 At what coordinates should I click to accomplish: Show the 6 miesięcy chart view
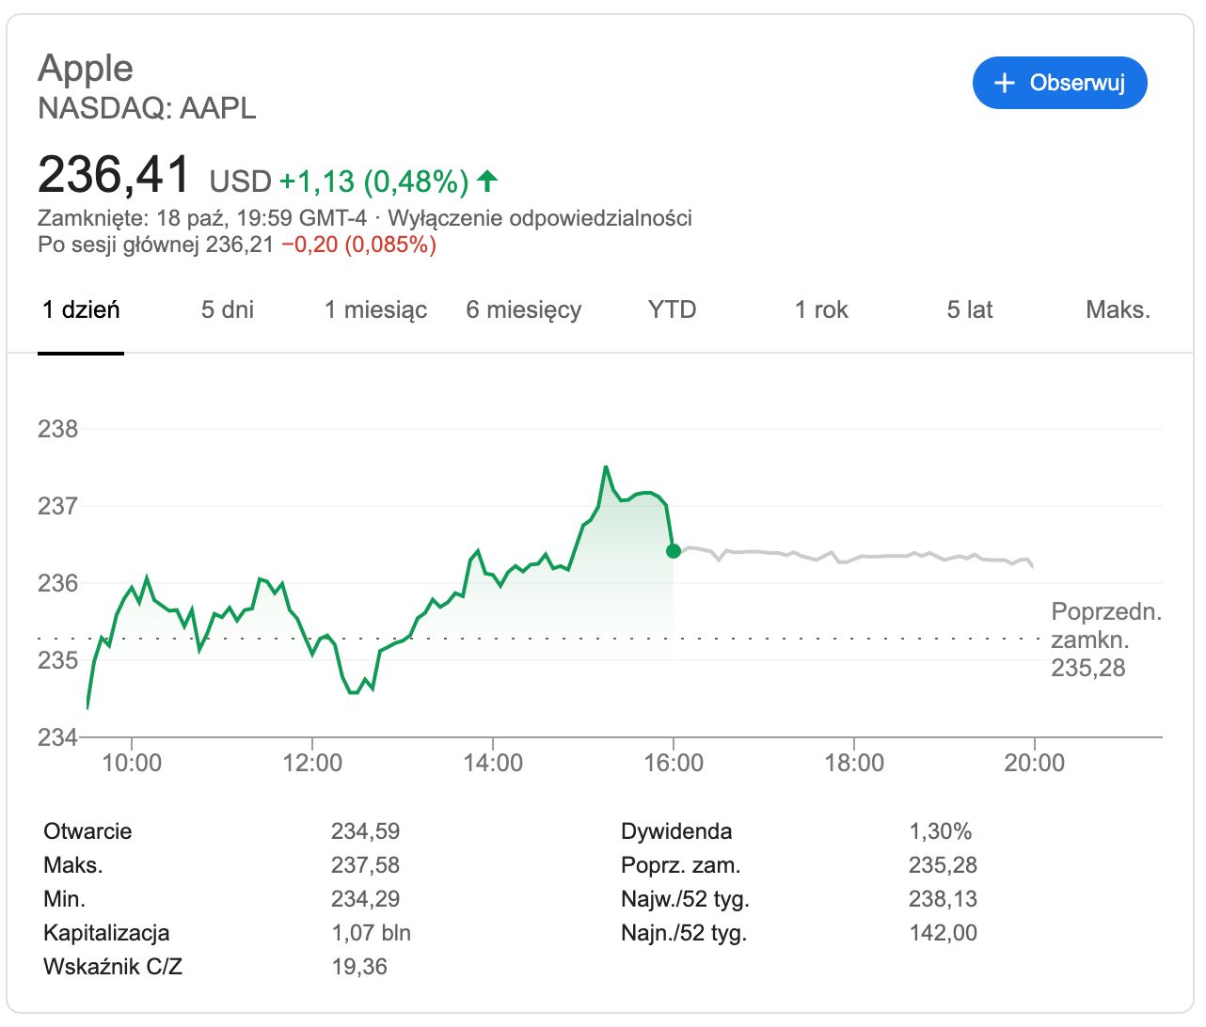pos(524,310)
